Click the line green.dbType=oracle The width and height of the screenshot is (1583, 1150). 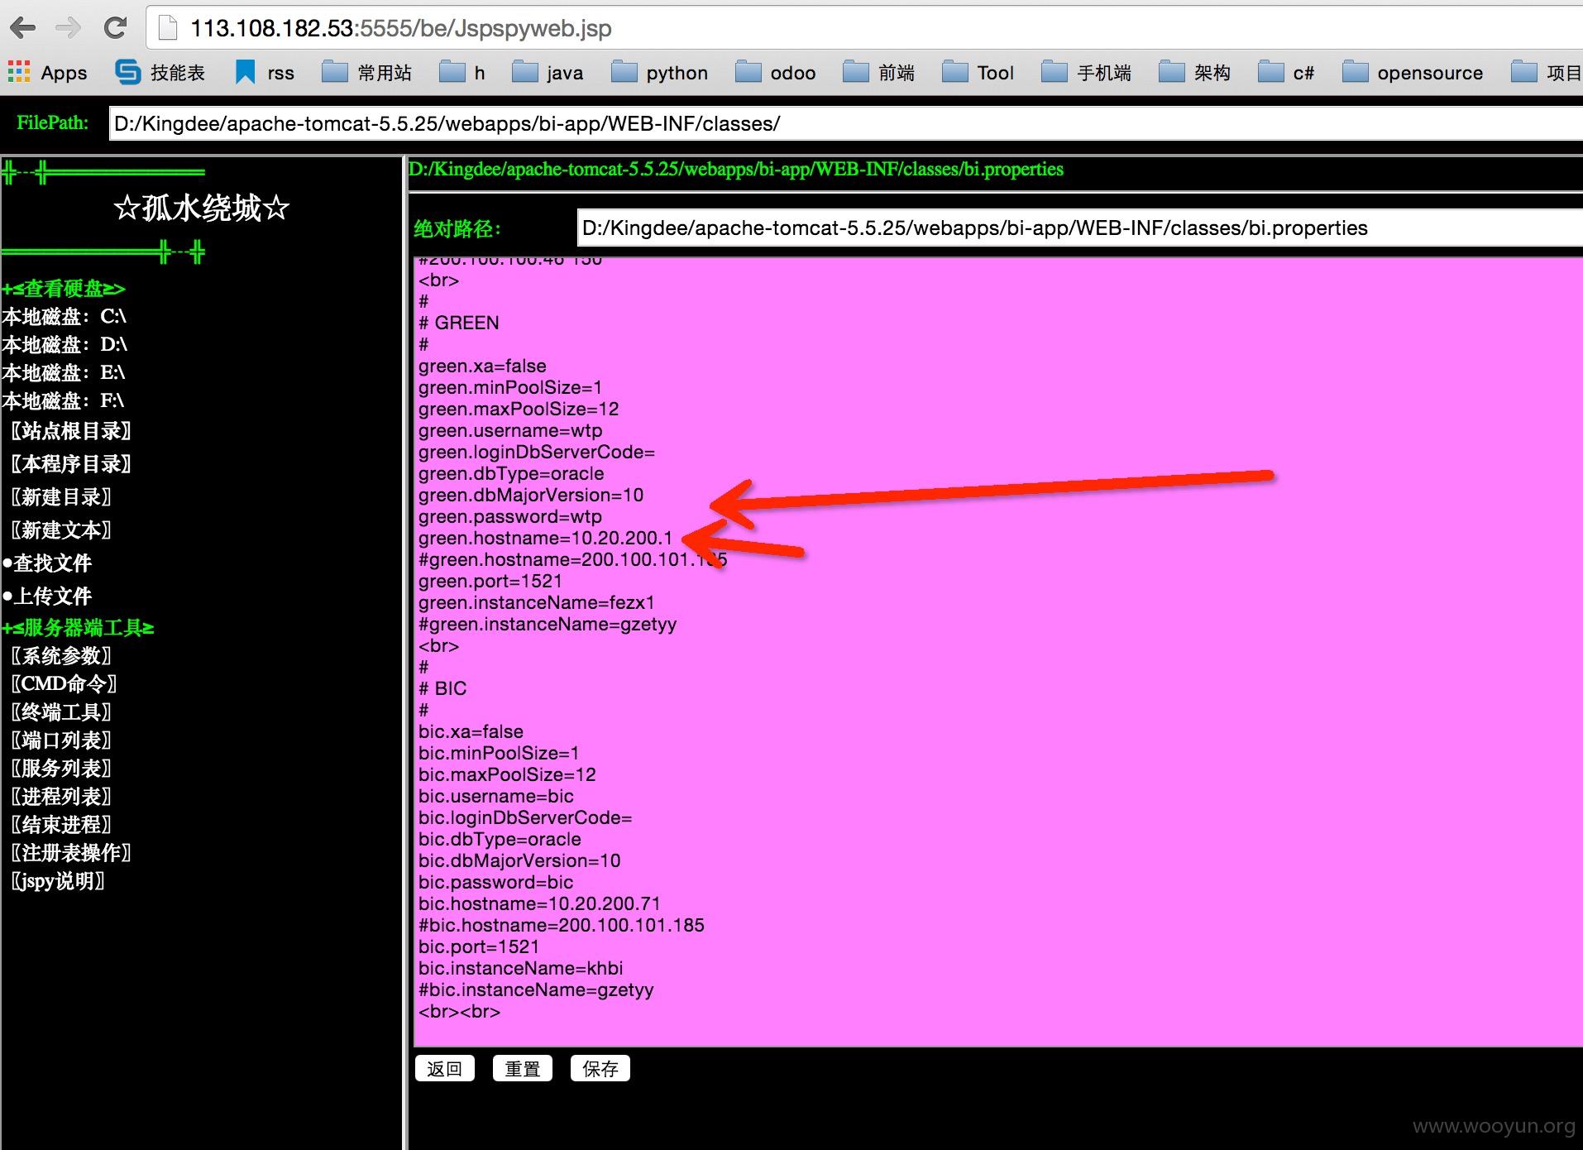point(511,474)
